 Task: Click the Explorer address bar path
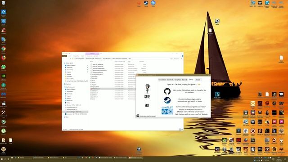[121, 58]
